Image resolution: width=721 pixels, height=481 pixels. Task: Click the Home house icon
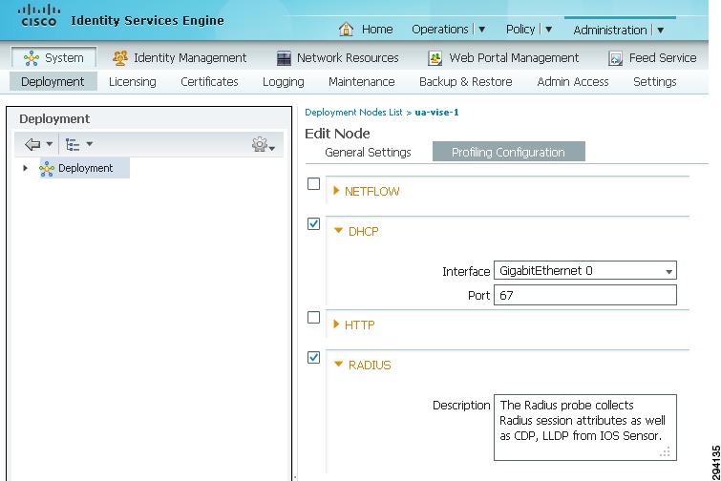tap(346, 29)
